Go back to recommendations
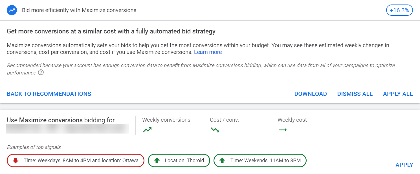Image resolution: width=420 pixels, height=174 pixels. click(x=49, y=94)
